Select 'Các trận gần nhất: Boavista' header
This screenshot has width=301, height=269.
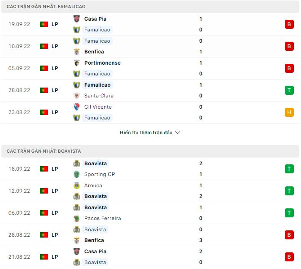(44, 151)
